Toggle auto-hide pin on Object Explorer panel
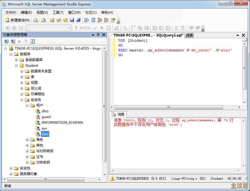The height and width of the screenshot is (191, 250). point(98,35)
